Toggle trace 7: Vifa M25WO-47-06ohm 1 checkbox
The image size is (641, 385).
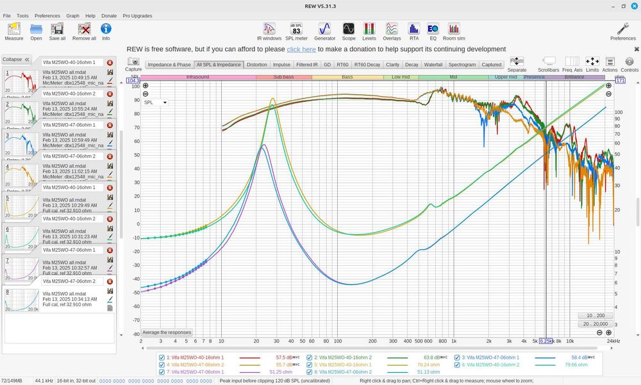[x=162, y=372]
